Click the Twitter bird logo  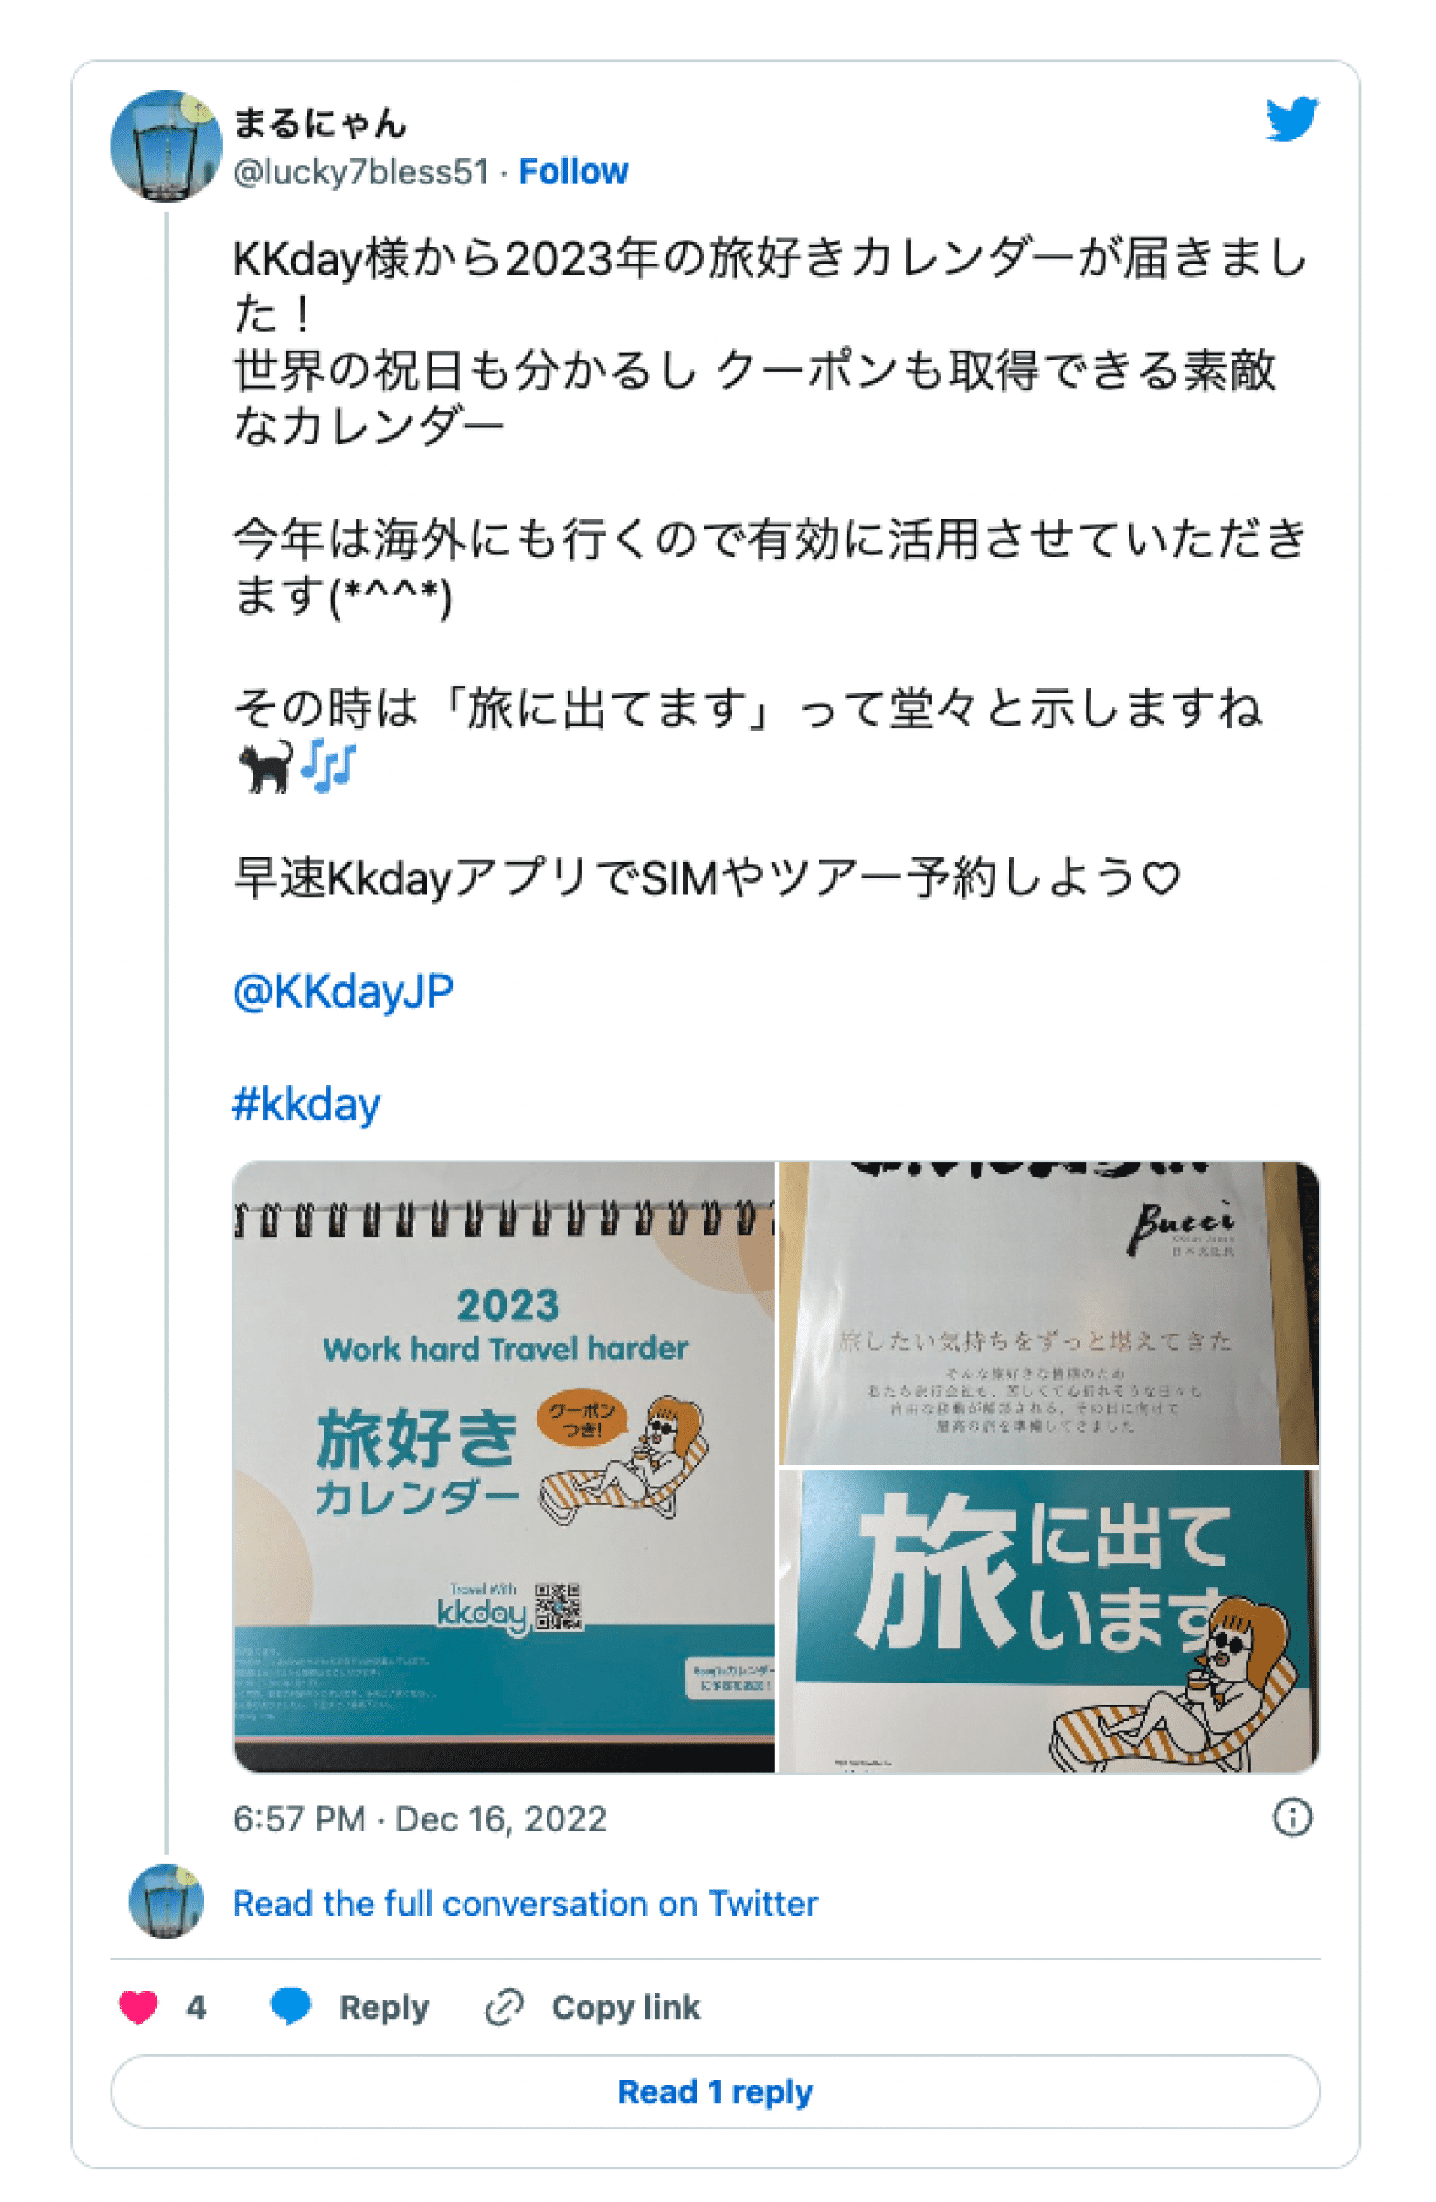point(1292,118)
